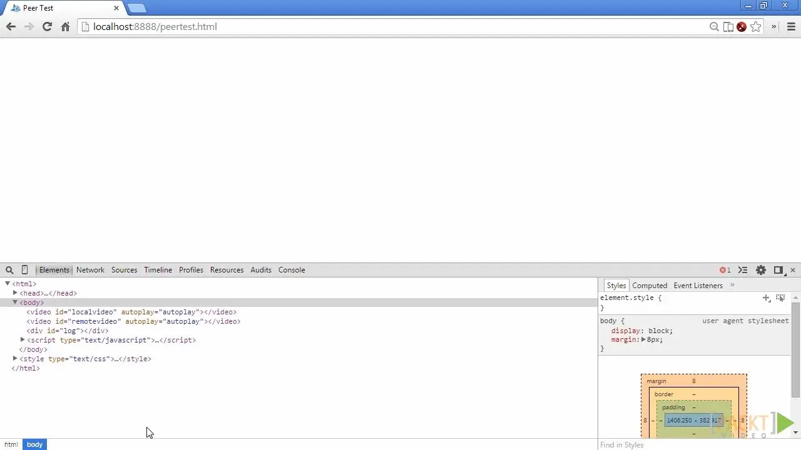The height and width of the screenshot is (450, 801).
Task: Switch to the Network panel
Action: (x=90, y=270)
